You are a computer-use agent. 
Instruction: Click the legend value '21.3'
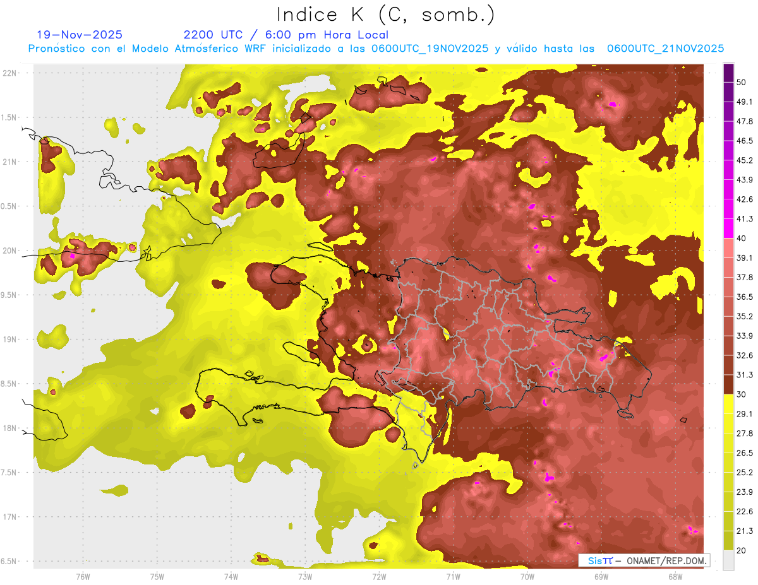tap(745, 531)
